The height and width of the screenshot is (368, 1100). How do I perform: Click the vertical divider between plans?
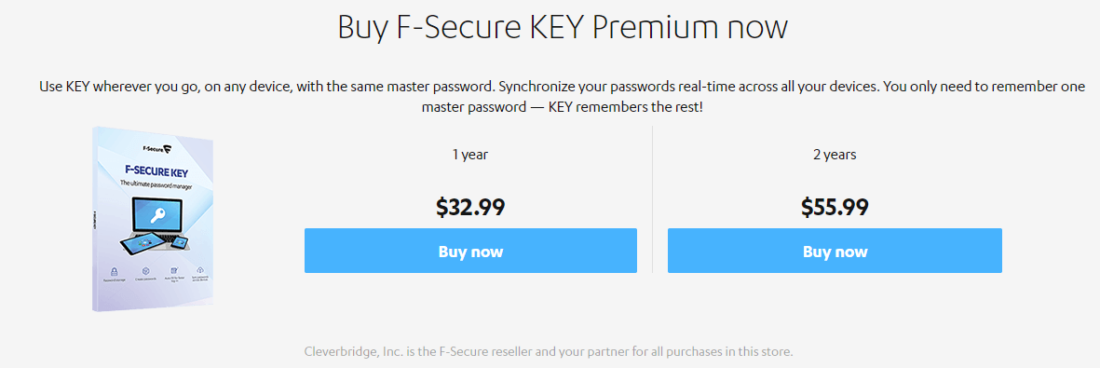pyautogui.click(x=652, y=198)
